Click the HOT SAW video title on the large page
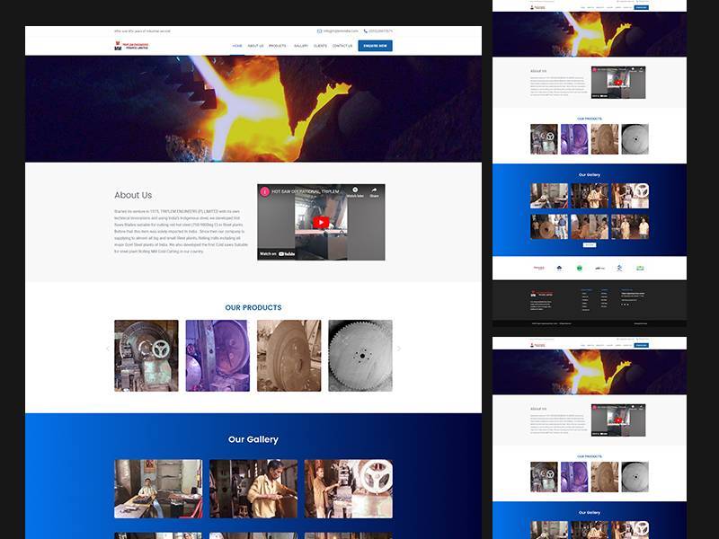Screen dimensions: 719x539 [306, 191]
